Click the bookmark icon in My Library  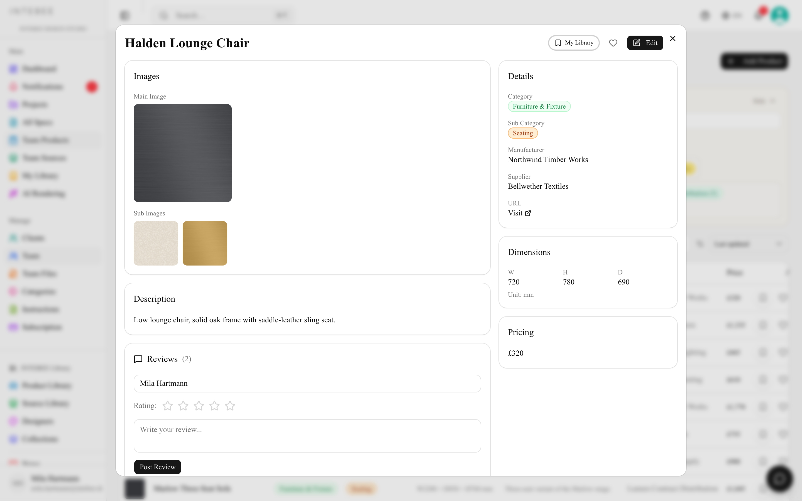(x=558, y=43)
